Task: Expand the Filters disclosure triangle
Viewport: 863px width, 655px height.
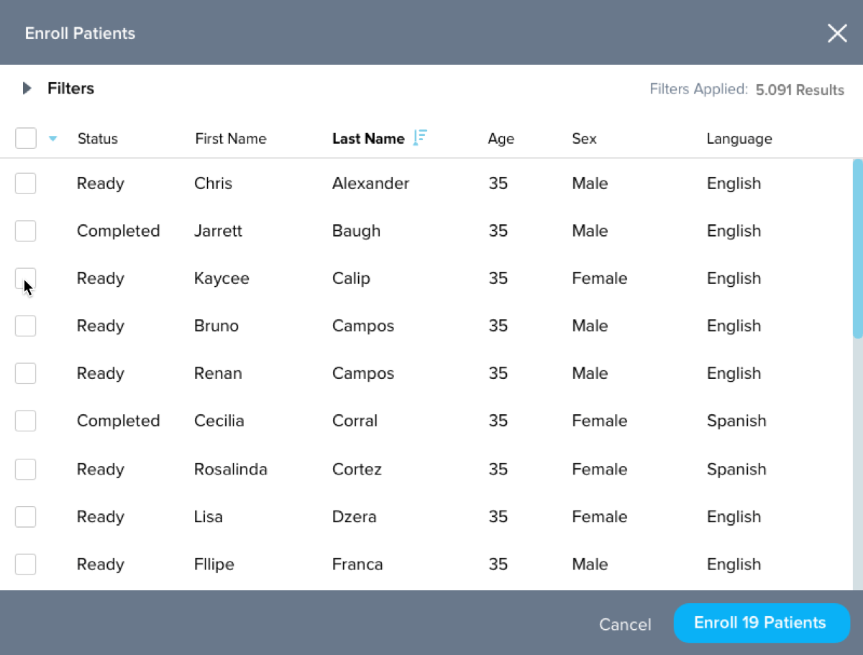Action: point(27,88)
